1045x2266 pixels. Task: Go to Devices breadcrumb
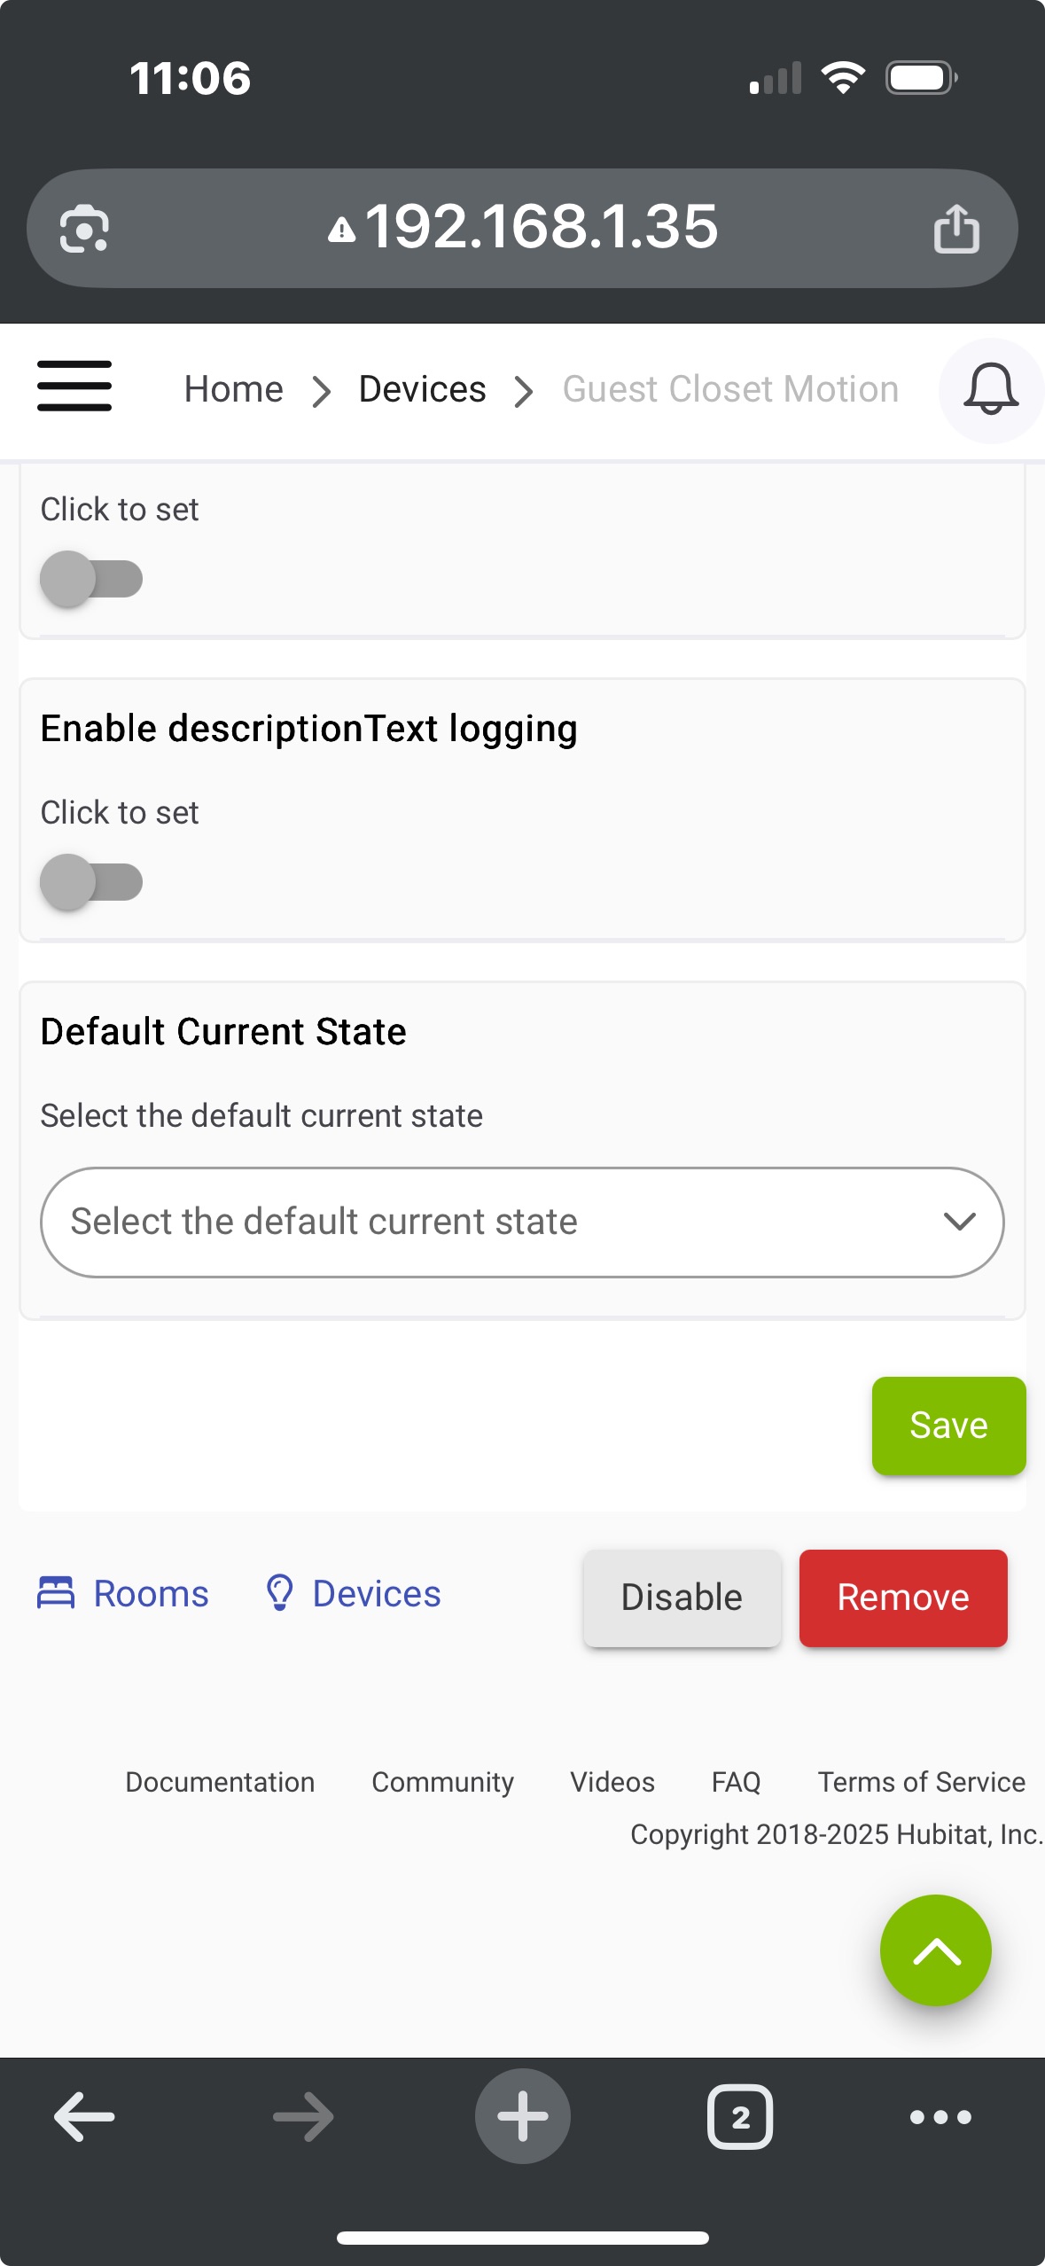coord(422,389)
